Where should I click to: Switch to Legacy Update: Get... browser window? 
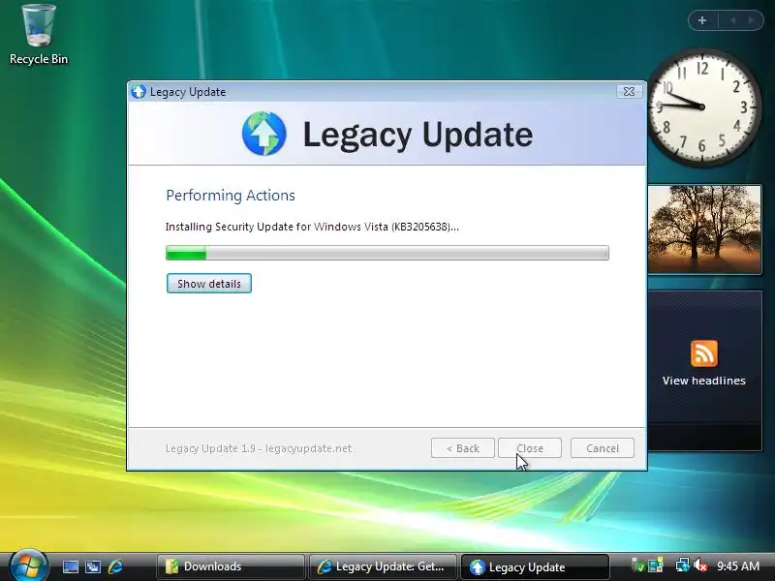tap(383, 566)
